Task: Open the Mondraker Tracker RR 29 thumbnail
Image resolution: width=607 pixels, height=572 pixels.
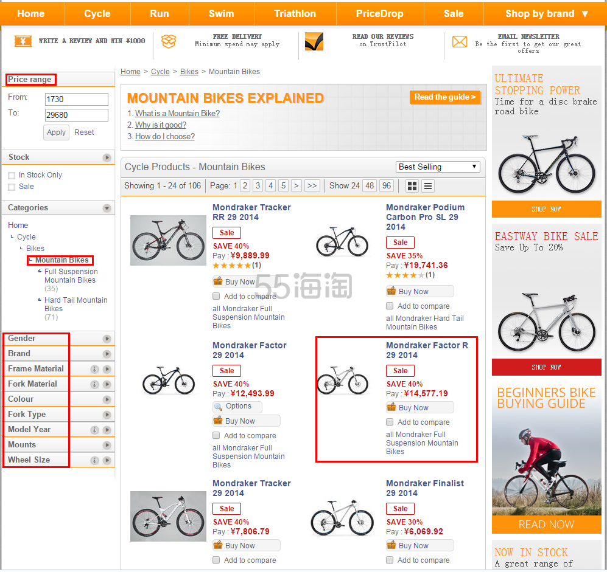Action: (x=168, y=240)
